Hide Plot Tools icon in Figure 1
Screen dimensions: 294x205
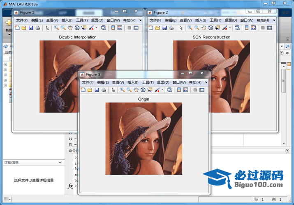129,28
